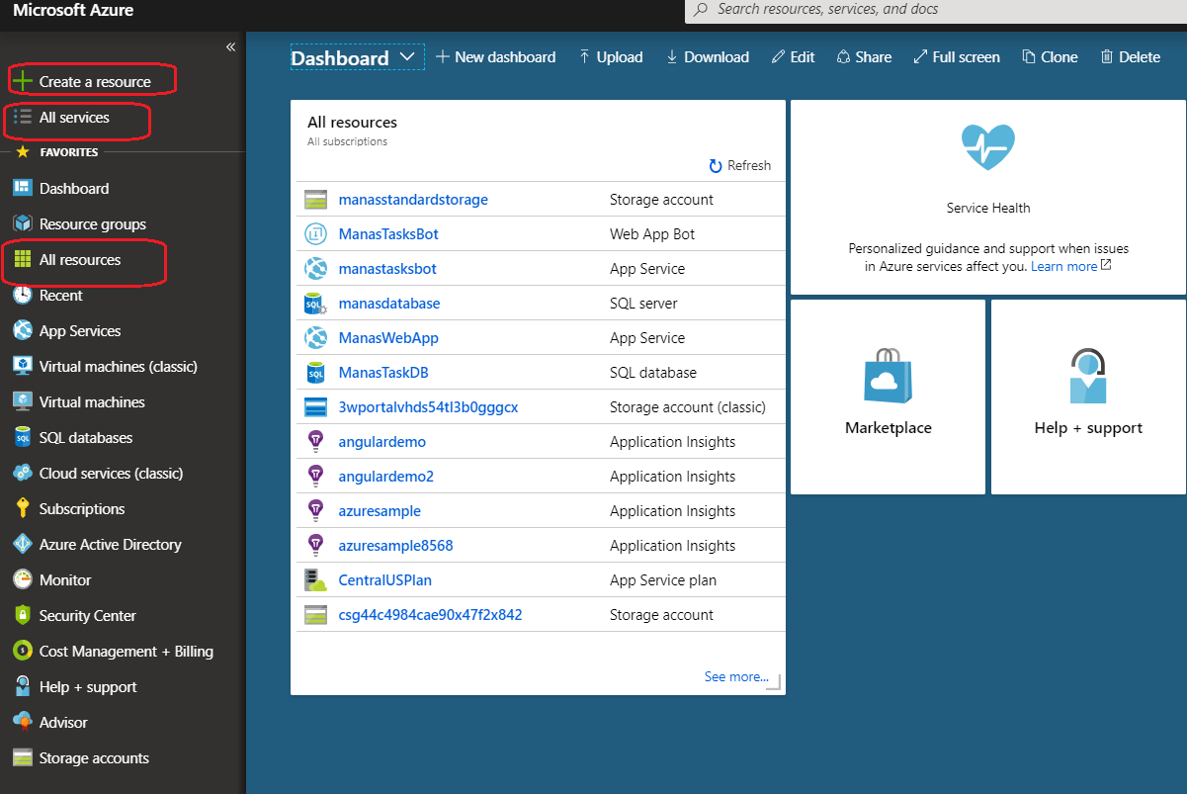Click Download in the dashboard toolbar
The height and width of the screenshot is (794, 1187).
pyautogui.click(x=708, y=57)
